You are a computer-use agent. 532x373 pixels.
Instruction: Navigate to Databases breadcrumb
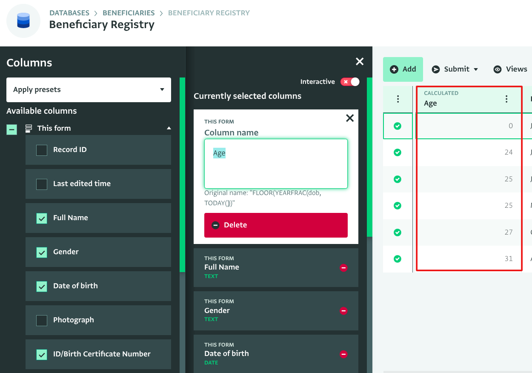(69, 13)
